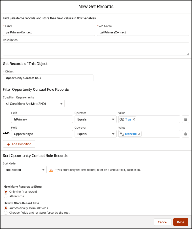Click the Sort Opportunity Contact Role Records heading
Screen dimensions: 192x229
click(35, 156)
